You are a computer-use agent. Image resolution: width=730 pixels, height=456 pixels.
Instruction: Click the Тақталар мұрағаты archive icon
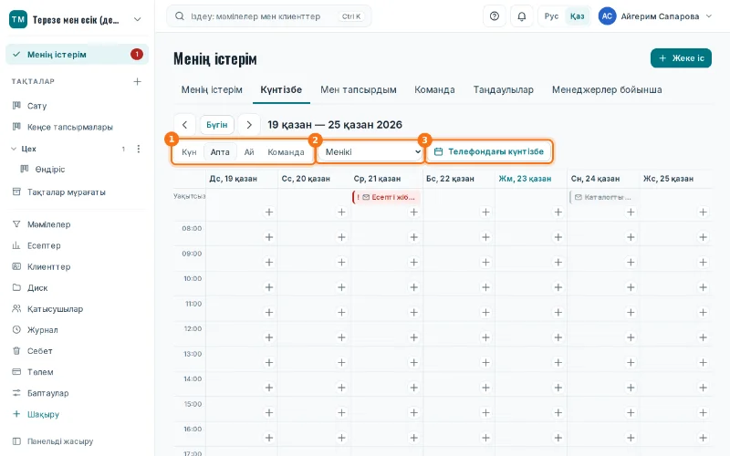point(16,192)
